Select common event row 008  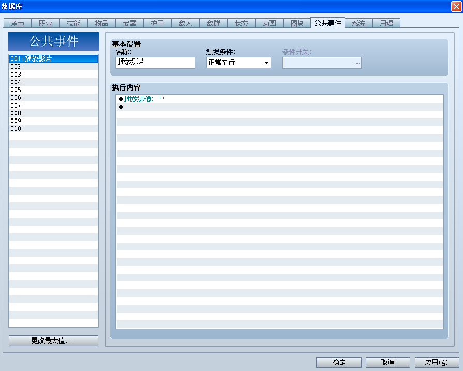53,113
